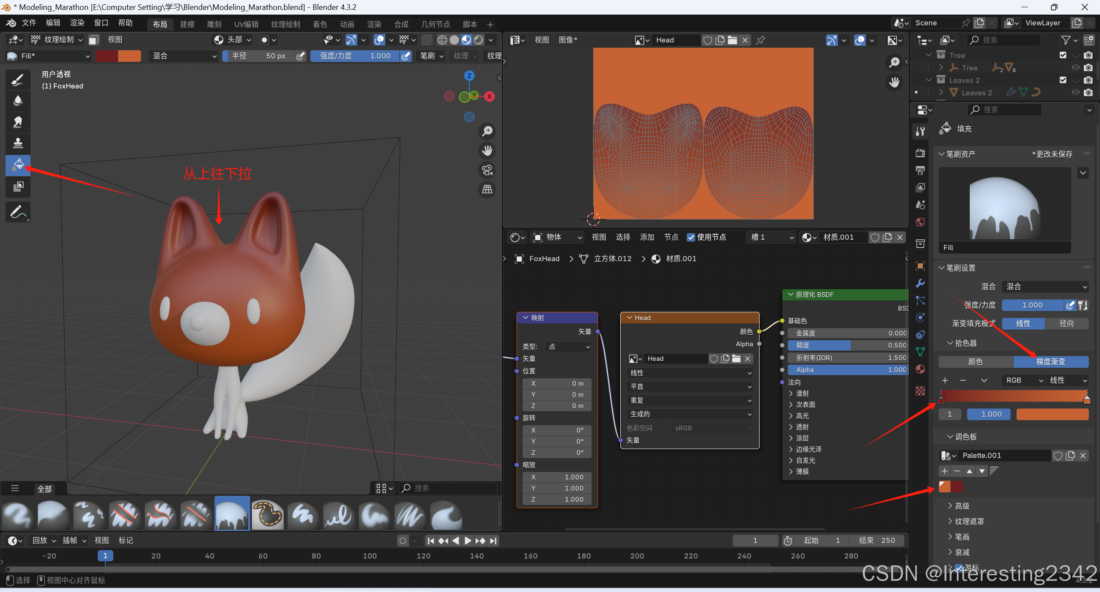Open the Modifier wrench properties tab
This screenshot has width=1100, height=592.
[920, 283]
